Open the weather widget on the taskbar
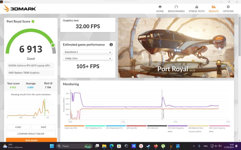The image size is (241, 150). coord(13,146)
